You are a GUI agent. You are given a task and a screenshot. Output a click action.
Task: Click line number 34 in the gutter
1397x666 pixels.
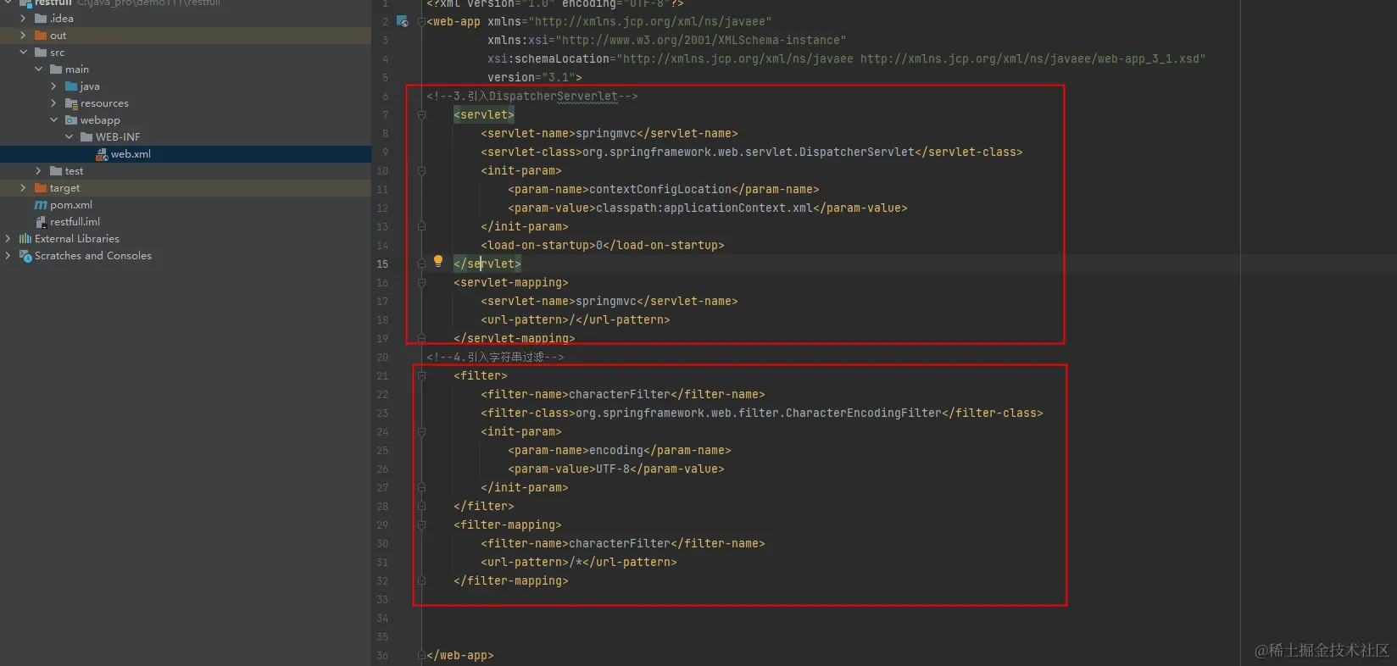click(x=382, y=619)
